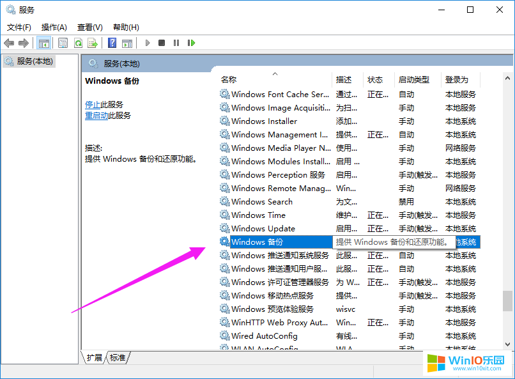Select the Windows 许可证管理器服务 row

click(350, 282)
